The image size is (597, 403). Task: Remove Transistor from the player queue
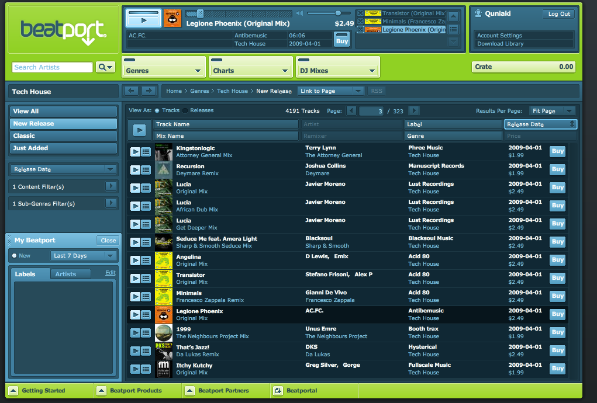360,13
